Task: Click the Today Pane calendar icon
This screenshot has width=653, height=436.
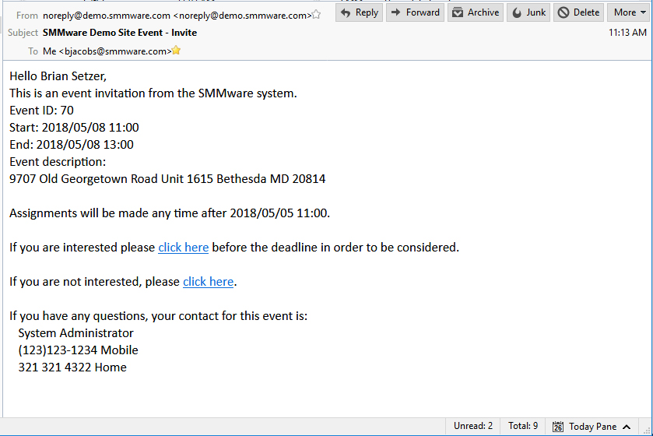Action: pos(557,427)
